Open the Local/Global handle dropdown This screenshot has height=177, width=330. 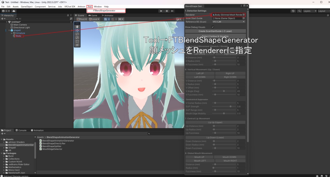(x=94, y=19)
